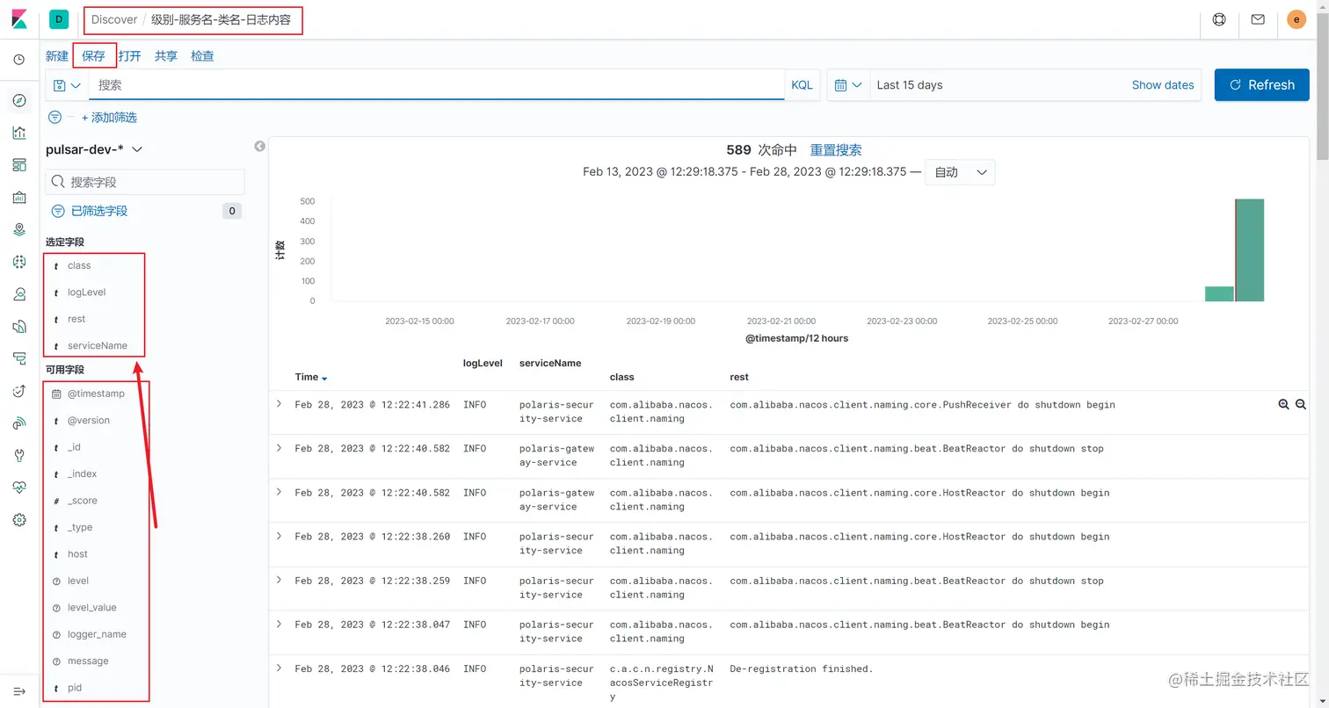
Task: Click 新建 in the top menu
Action: 57,55
